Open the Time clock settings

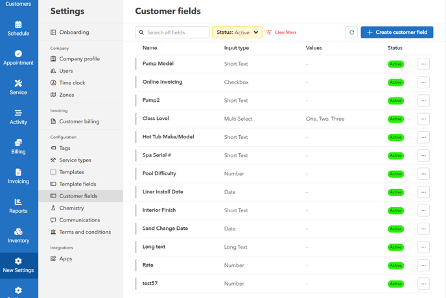tap(72, 82)
